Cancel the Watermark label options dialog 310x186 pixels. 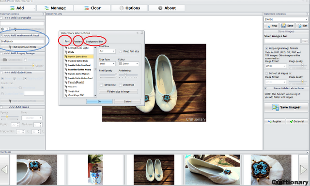pyautogui.click(x=127, y=101)
